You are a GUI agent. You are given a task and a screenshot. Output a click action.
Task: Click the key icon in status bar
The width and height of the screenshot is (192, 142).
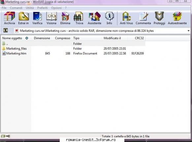coord(8,136)
